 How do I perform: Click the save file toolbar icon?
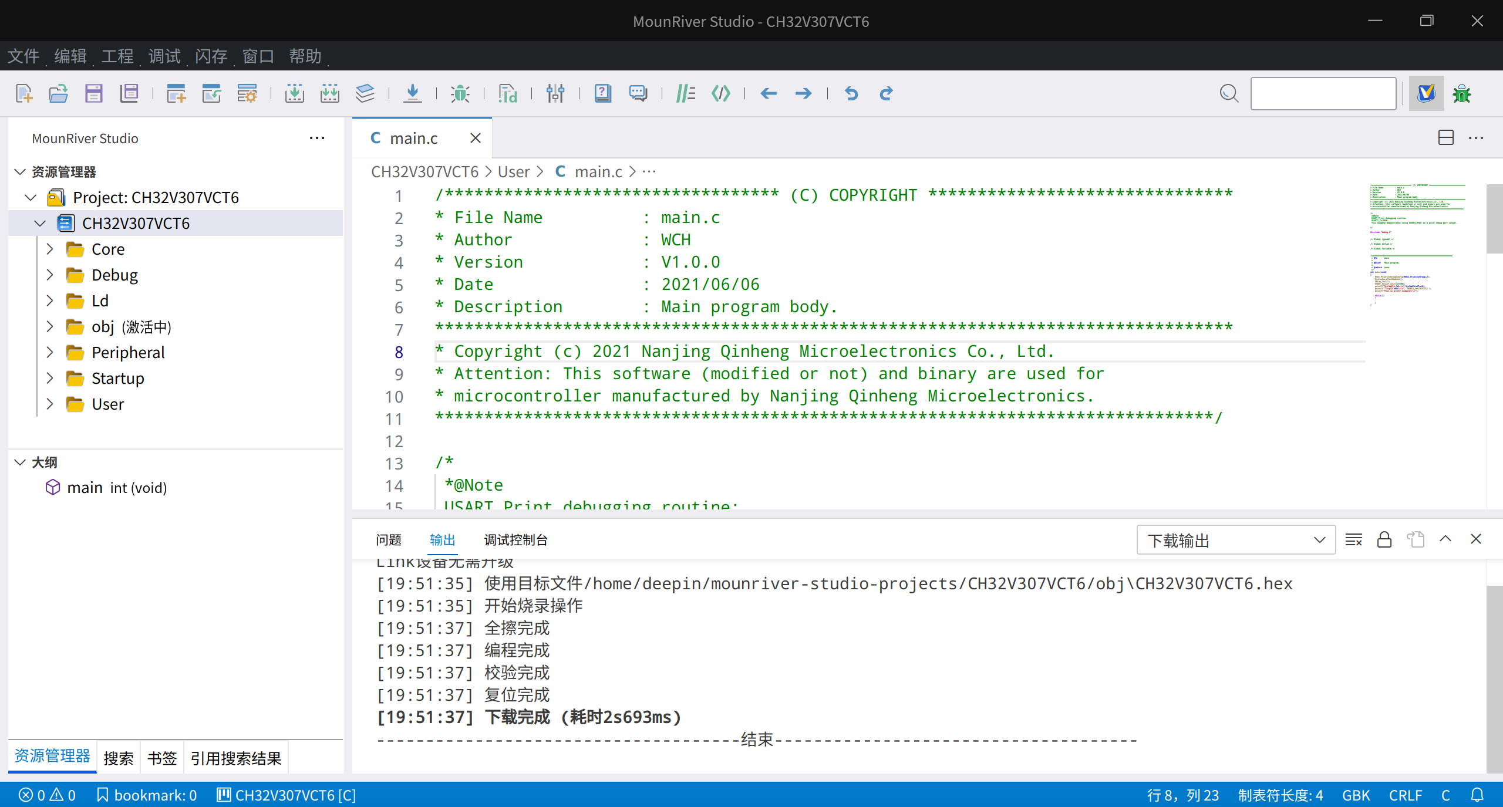coord(93,93)
